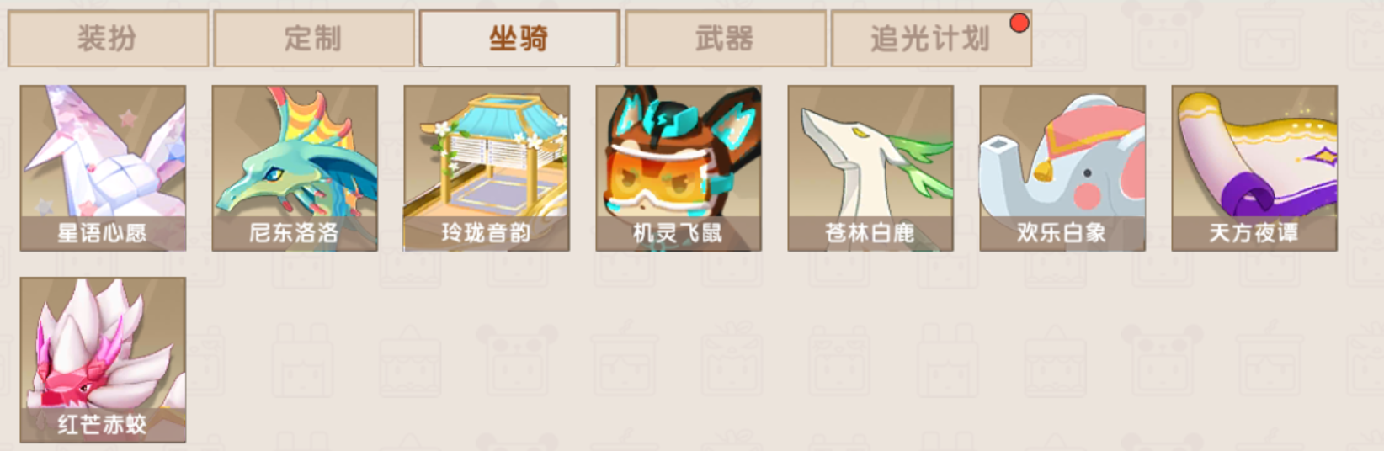Click the active 坐骑 tab
The width and height of the screenshot is (1384, 451).
(519, 39)
